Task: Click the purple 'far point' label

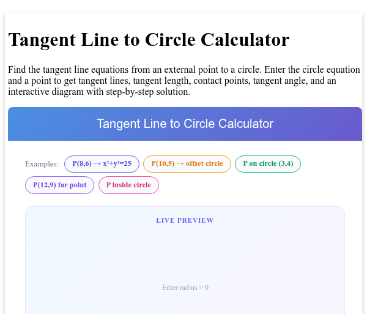Action: click(x=72, y=185)
